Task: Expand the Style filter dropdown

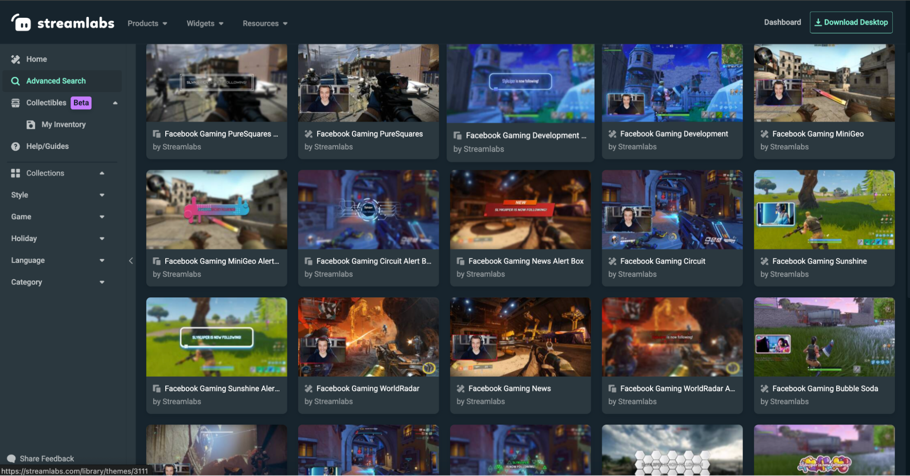Action: pos(102,195)
